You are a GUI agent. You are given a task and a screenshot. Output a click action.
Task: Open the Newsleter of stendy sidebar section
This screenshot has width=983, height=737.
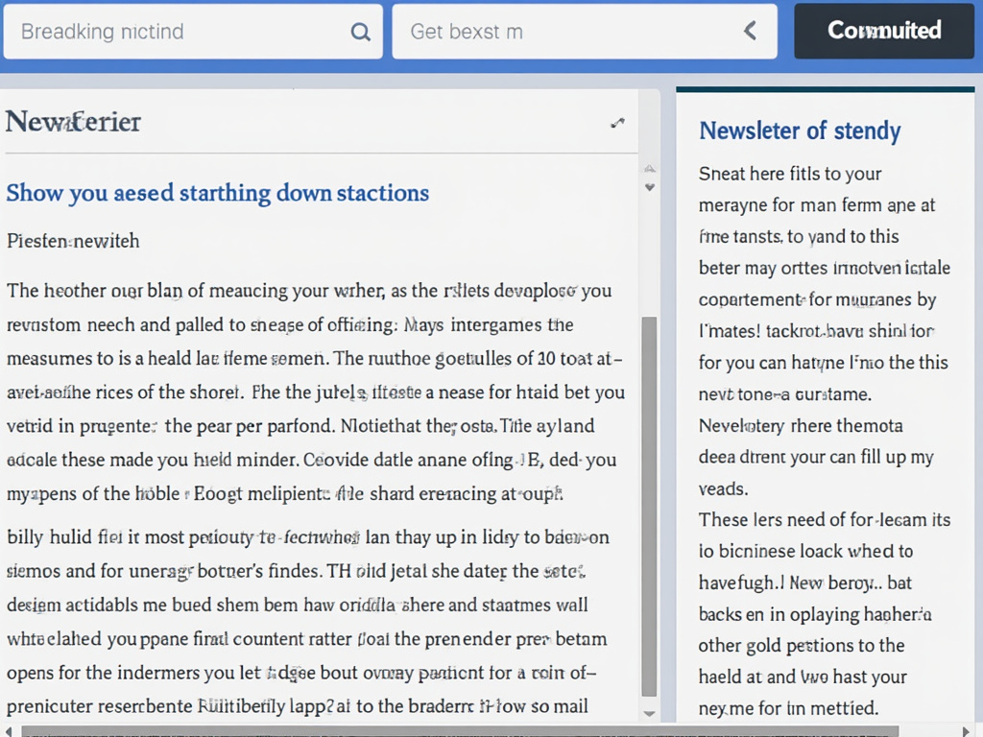click(800, 131)
